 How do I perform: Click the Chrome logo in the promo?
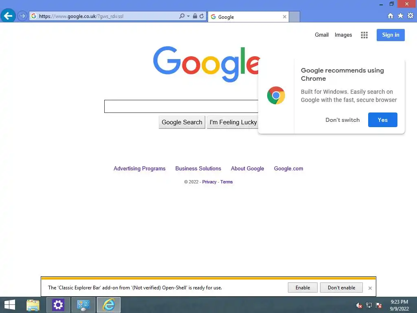tap(276, 95)
